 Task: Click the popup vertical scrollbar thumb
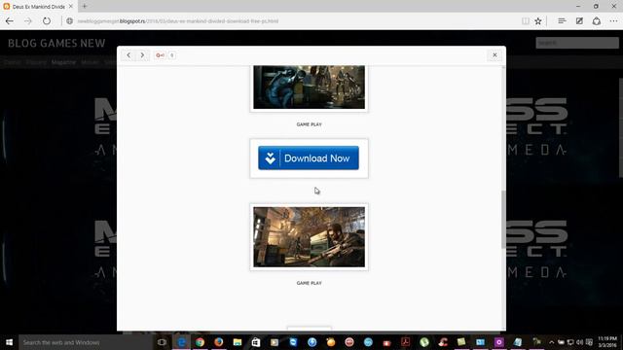point(503,219)
